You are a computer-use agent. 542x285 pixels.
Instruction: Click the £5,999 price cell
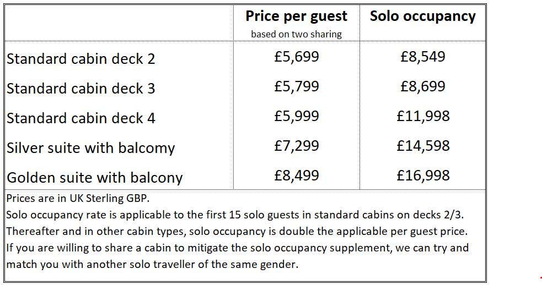296,116
